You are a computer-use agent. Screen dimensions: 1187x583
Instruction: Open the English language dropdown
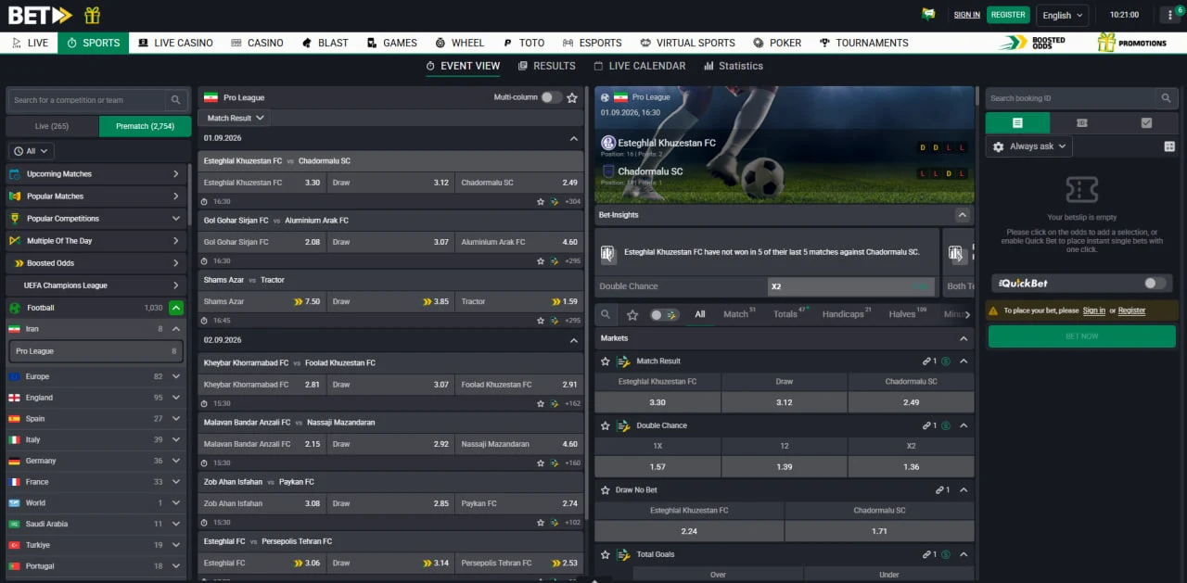coord(1063,15)
